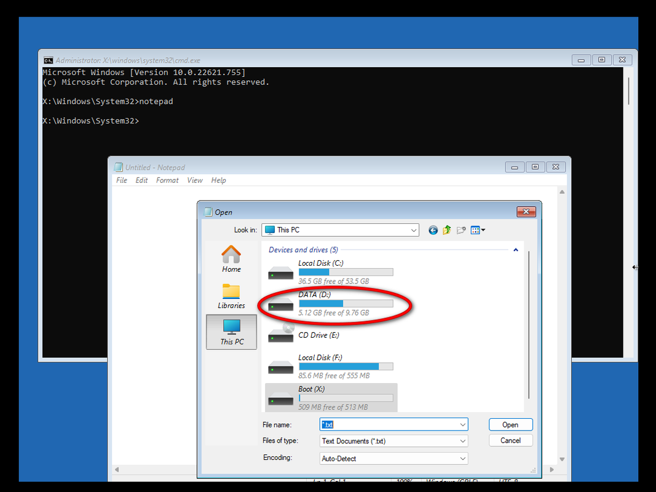Image resolution: width=656 pixels, height=492 pixels.
Task: Go back using the blue back arrow icon
Action: (x=433, y=230)
